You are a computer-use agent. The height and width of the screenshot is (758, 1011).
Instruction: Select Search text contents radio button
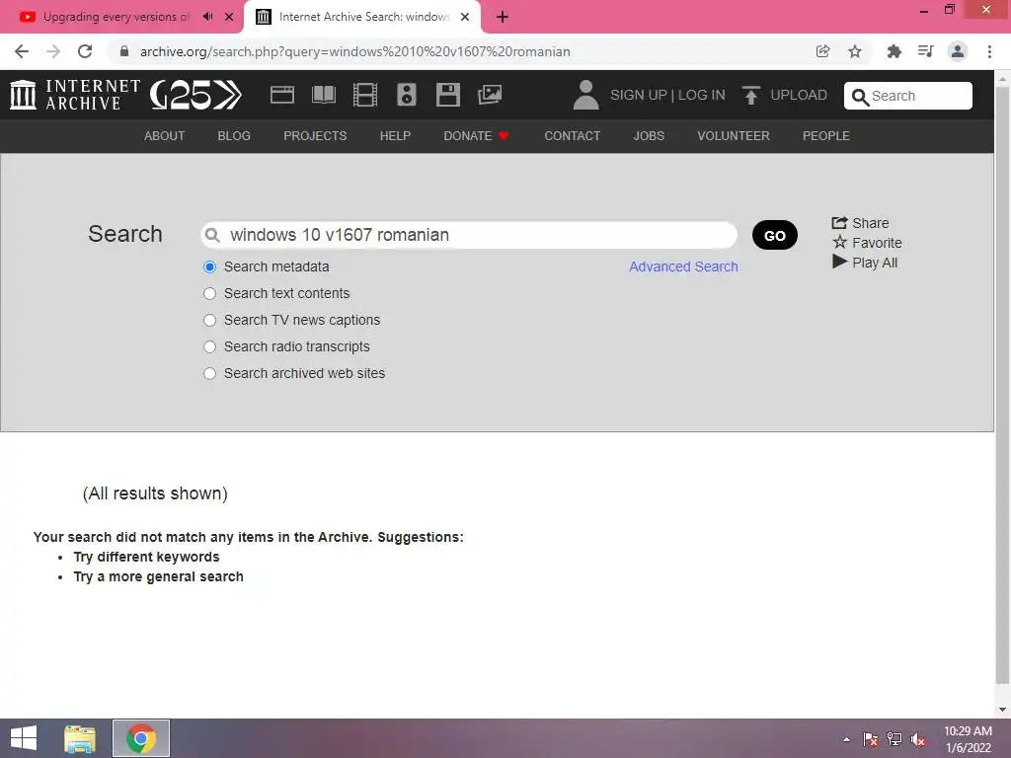pyautogui.click(x=209, y=293)
